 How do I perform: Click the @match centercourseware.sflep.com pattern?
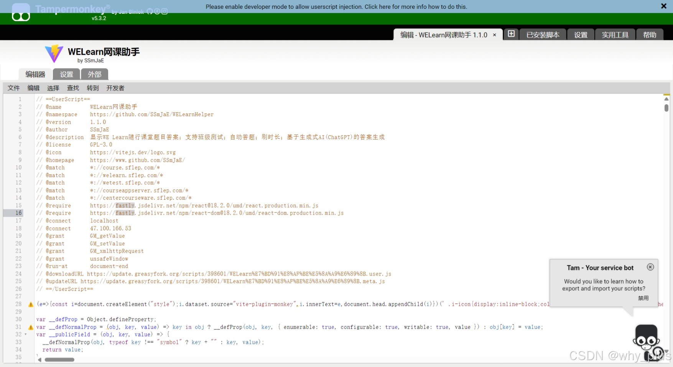(x=141, y=198)
